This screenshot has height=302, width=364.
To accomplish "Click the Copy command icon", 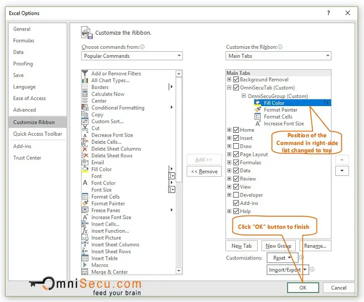I will coord(85,115).
